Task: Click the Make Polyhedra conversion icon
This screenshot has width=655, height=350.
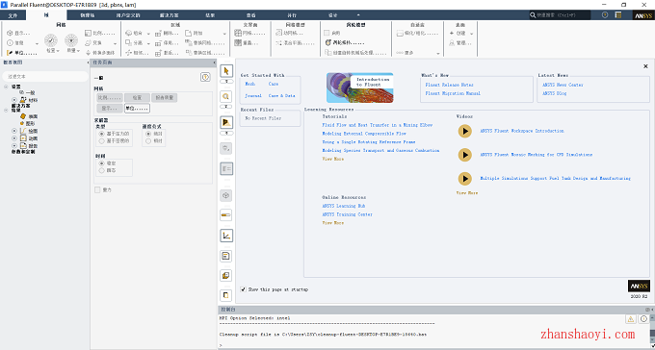Action: (x=88, y=53)
